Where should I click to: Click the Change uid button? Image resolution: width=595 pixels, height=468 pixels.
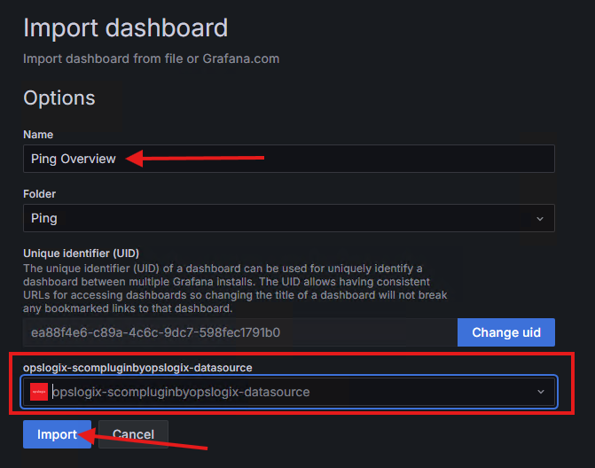(x=505, y=332)
